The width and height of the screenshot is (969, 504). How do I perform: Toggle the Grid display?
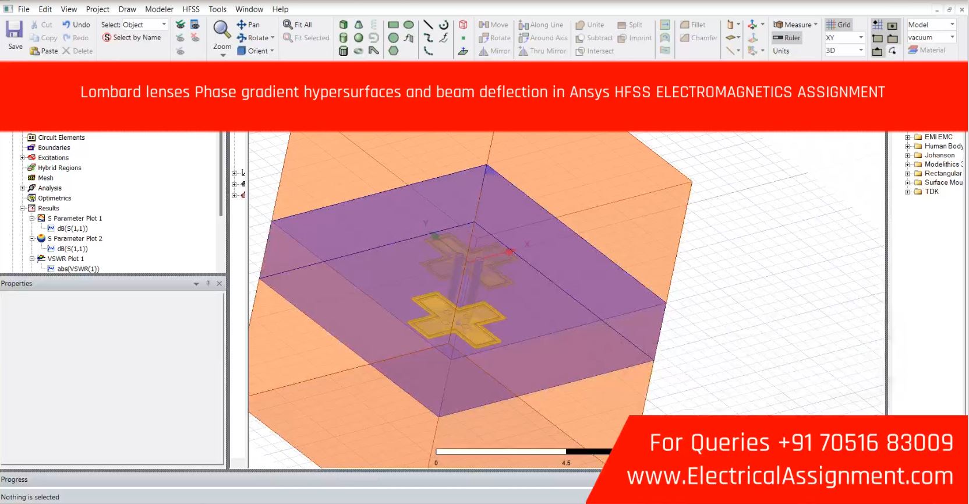pyautogui.click(x=839, y=24)
